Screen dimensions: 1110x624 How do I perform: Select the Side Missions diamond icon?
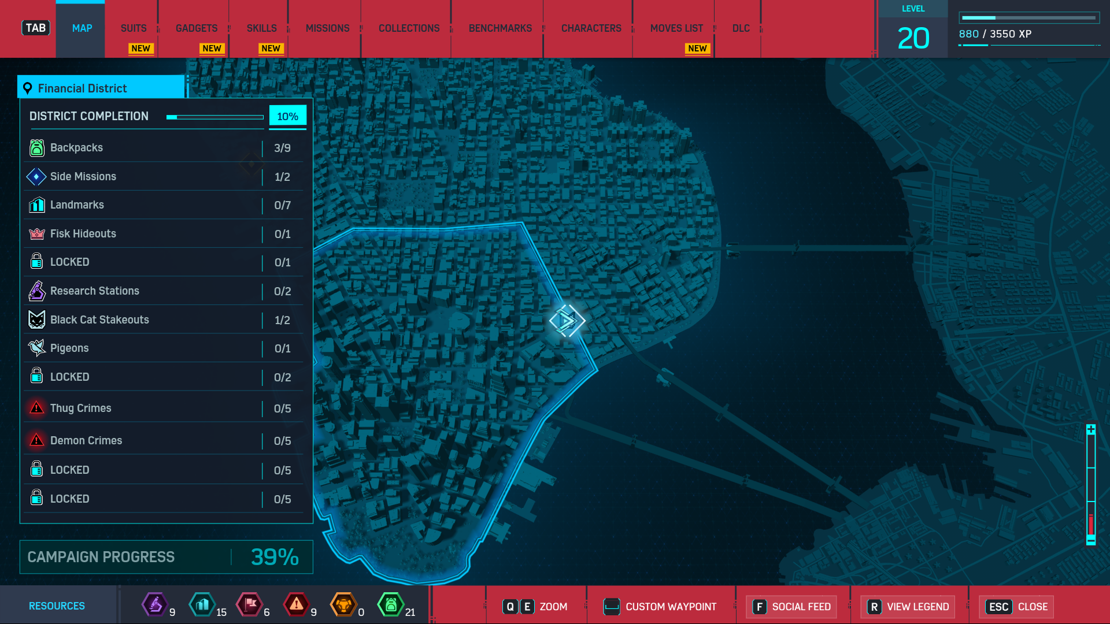(x=36, y=177)
